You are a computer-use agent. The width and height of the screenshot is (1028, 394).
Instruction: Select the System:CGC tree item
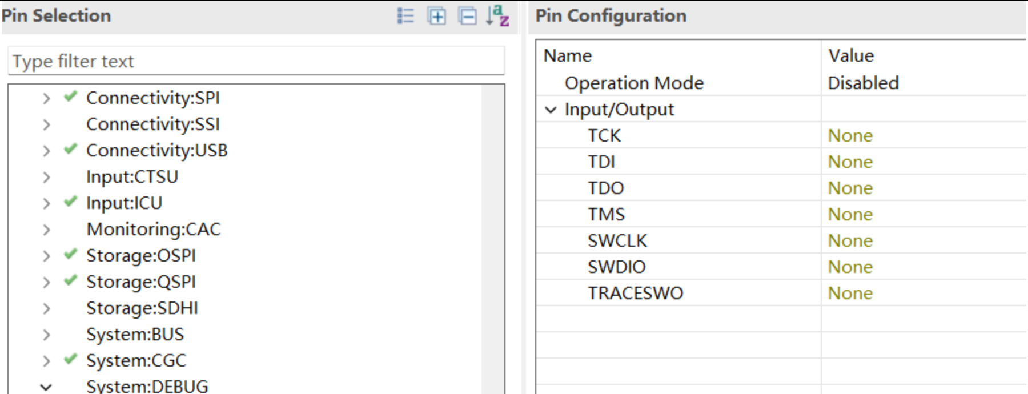pyautogui.click(x=136, y=360)
